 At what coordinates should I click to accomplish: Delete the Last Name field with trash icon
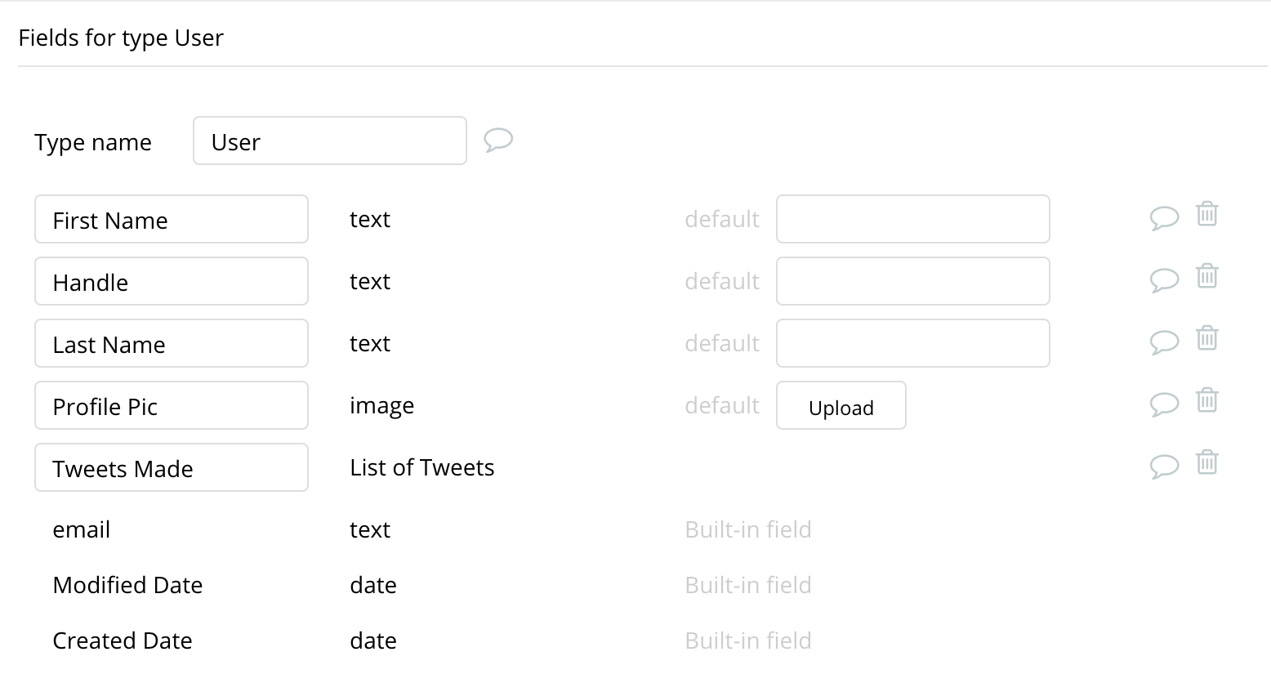click(1207, 337)
